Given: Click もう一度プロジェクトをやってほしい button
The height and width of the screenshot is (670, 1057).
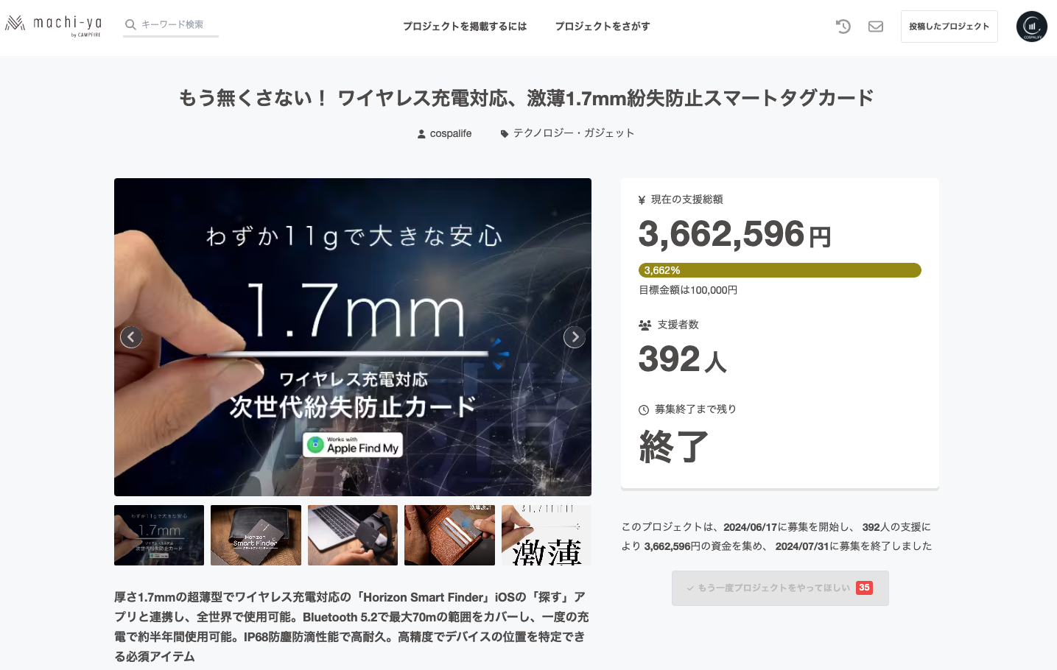Looking at the screenshot, I should (x=780, y=588).
